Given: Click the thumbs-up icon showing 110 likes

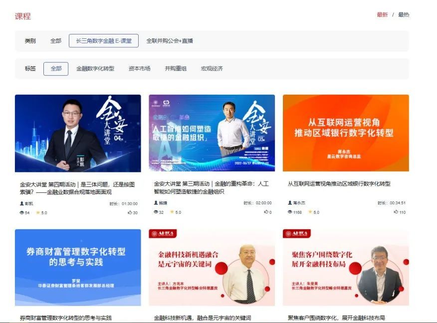Looking at the screenshot, I should [396, 212].
